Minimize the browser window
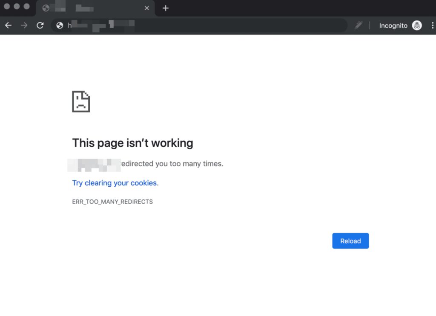436x316 pixels. tap(17, 6)
